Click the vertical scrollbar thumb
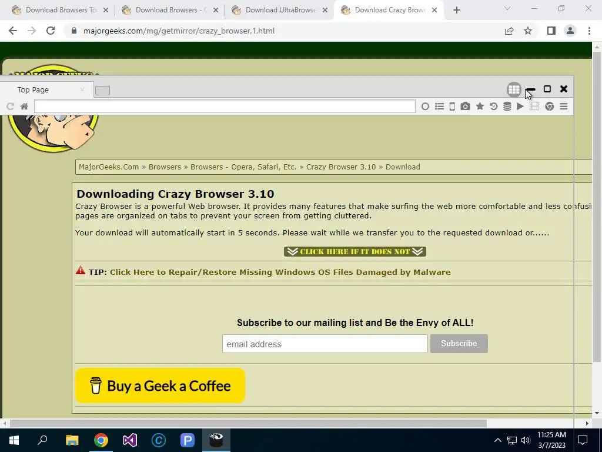This screenshot has width=602, height=452. pos(597,206)
